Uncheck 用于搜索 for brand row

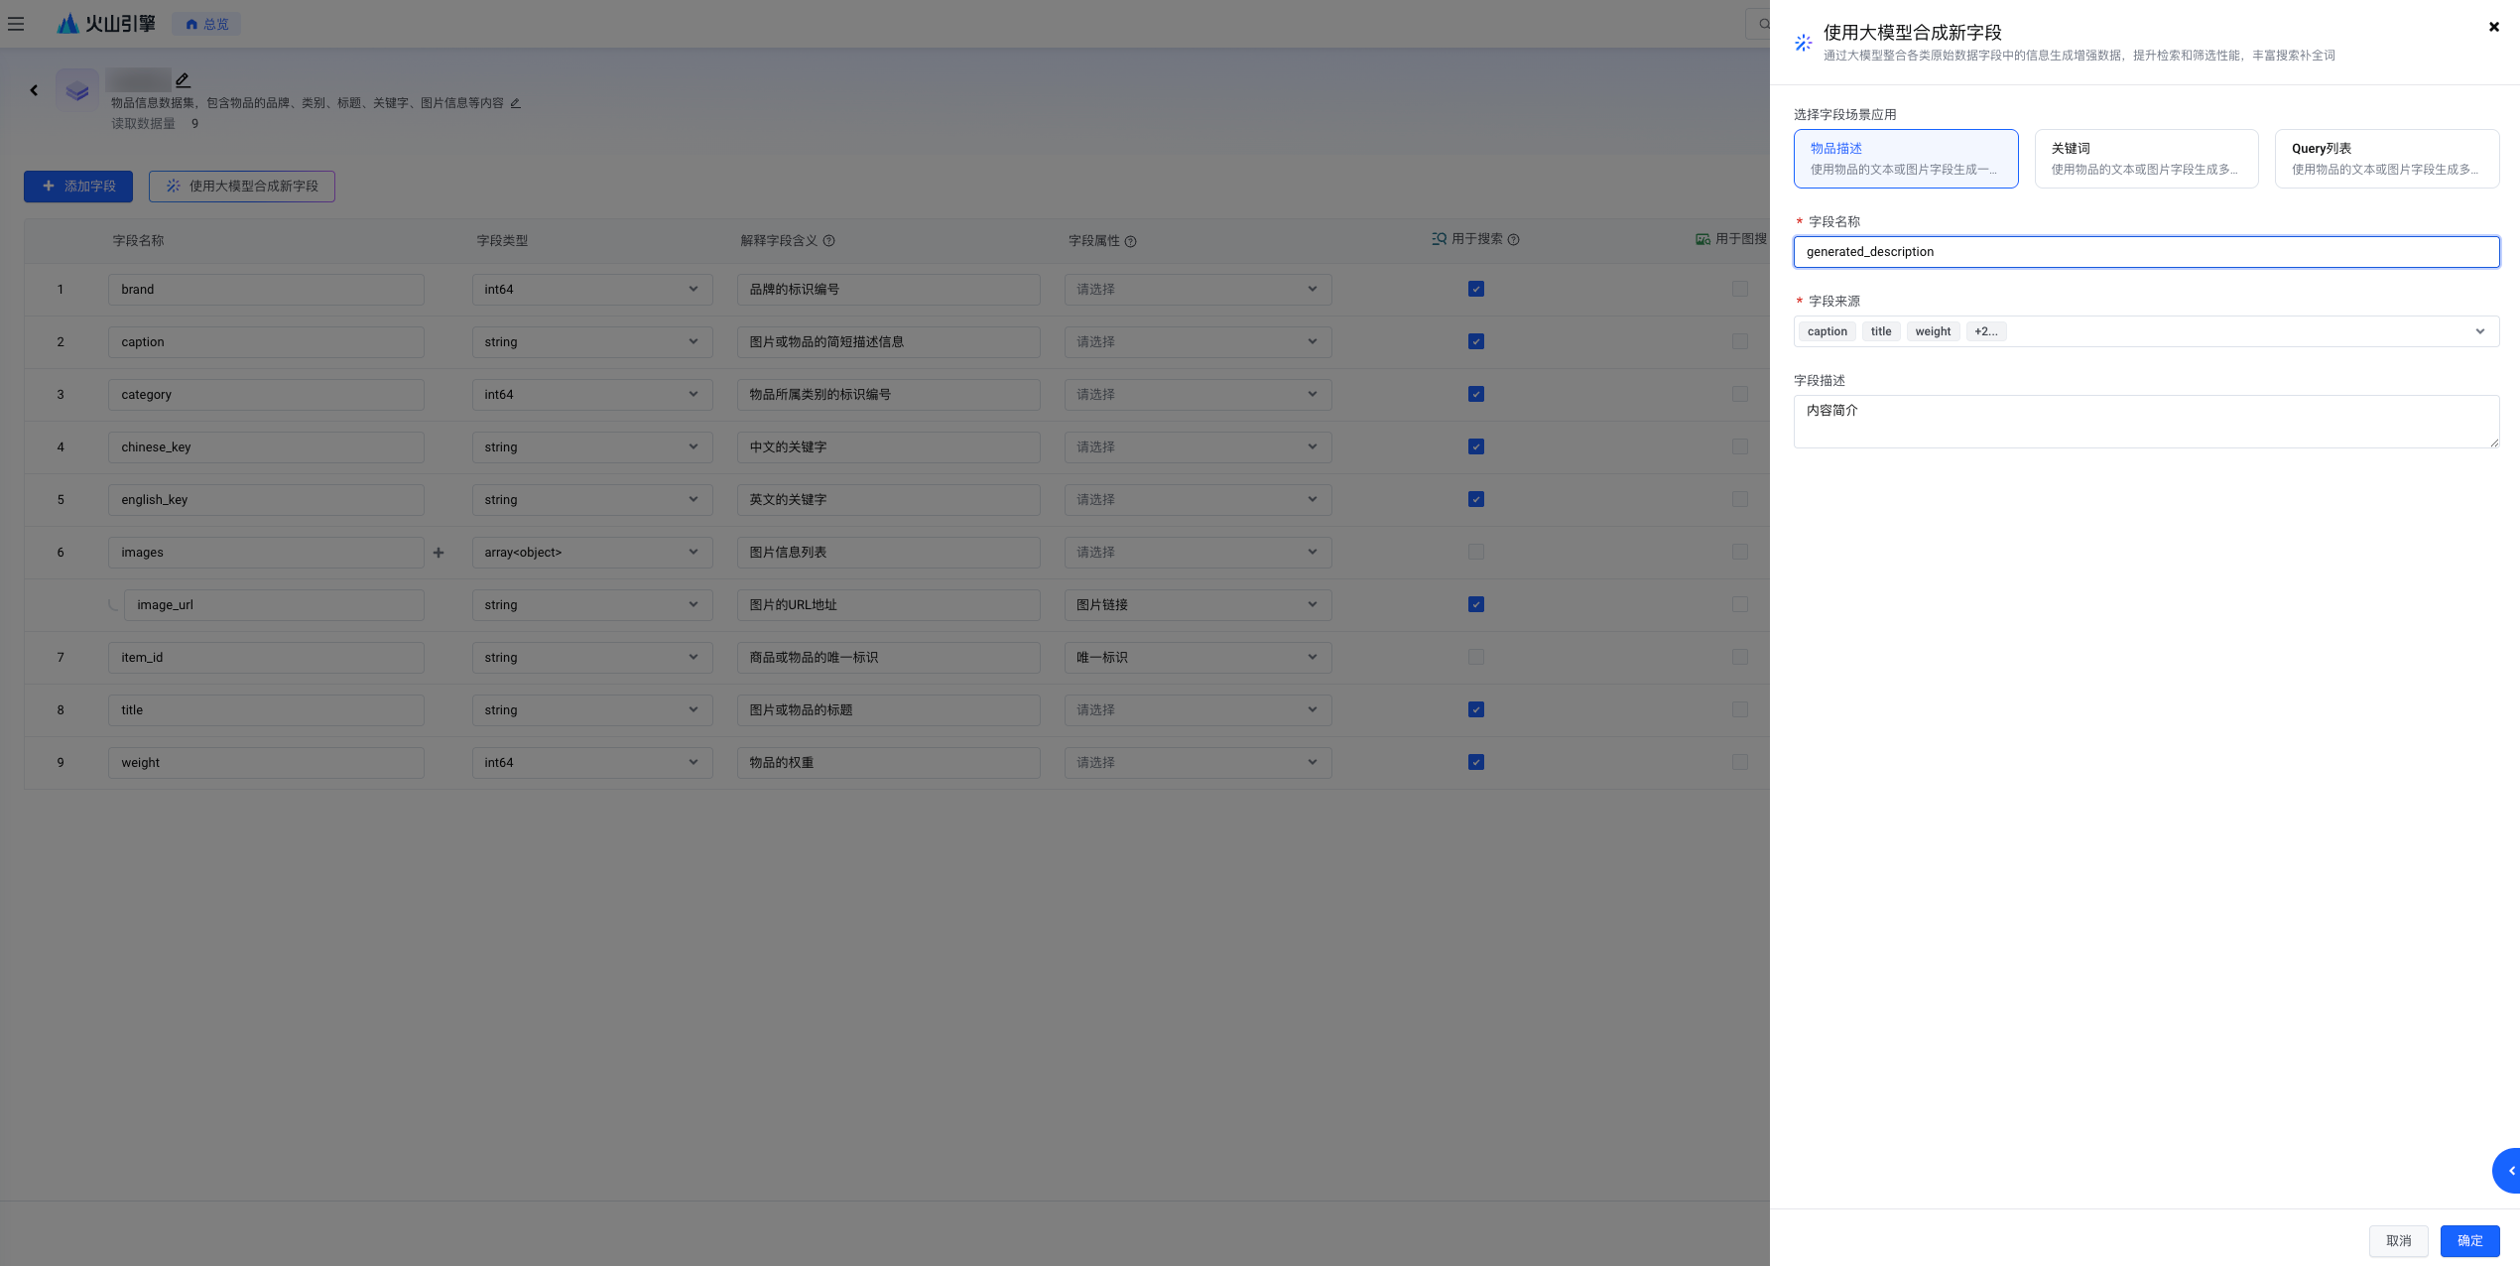(1475, 289)
